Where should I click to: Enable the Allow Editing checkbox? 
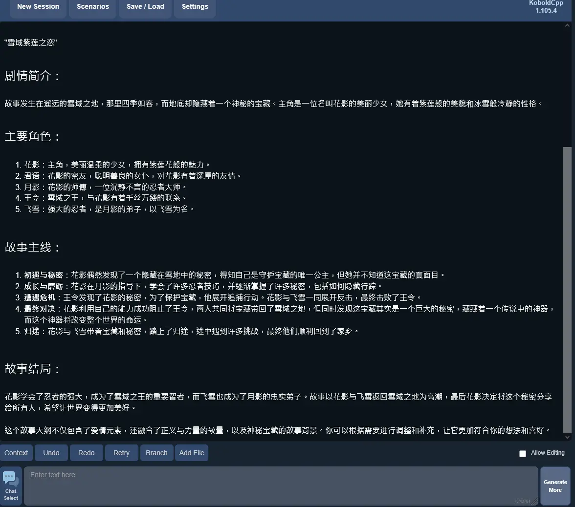pos(523,453)
